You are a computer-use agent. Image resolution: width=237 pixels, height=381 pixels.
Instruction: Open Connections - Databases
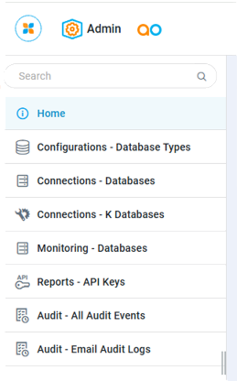tap(116, 181)
